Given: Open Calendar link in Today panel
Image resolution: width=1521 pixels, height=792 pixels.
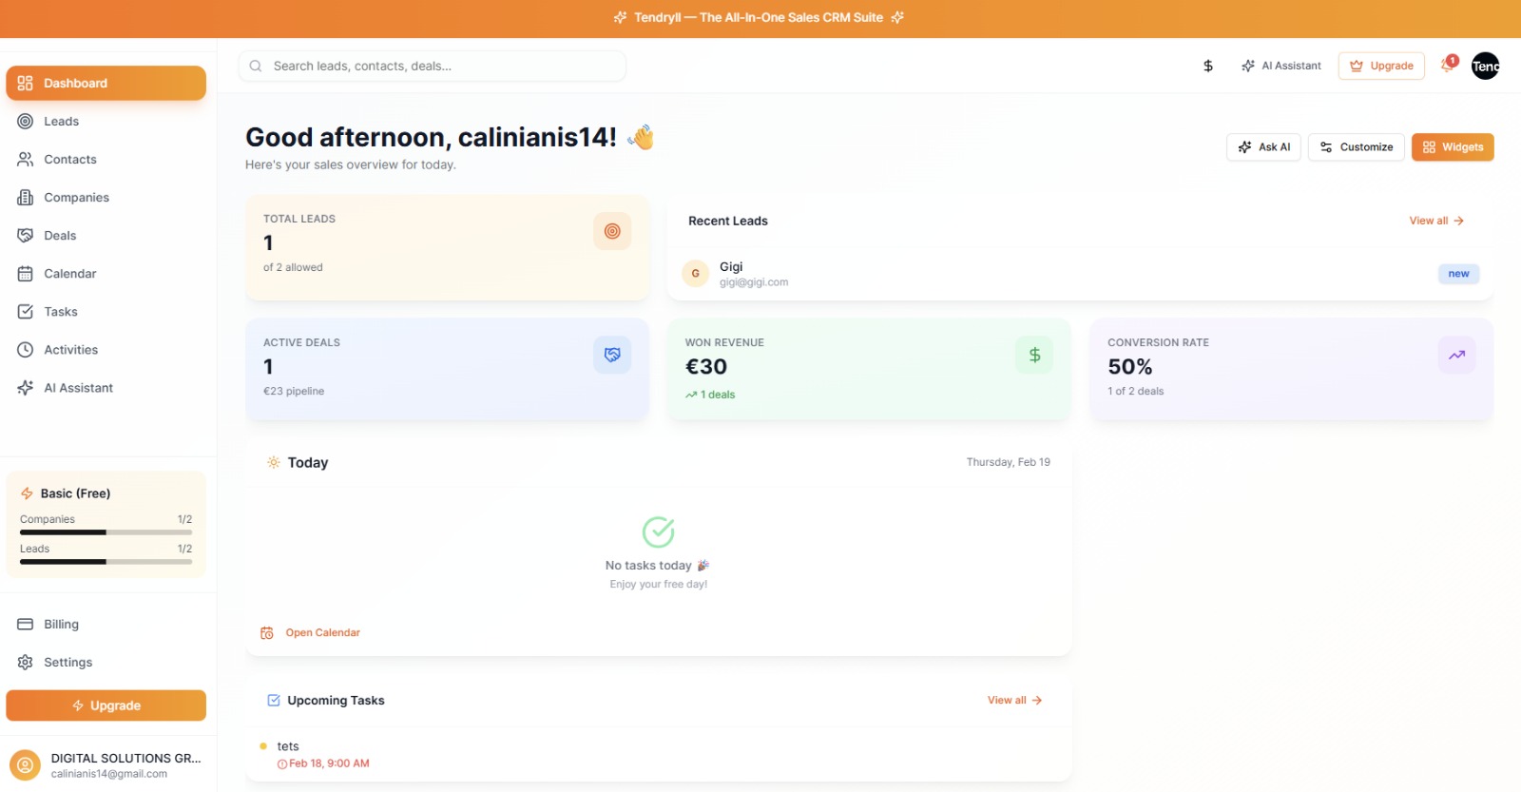Looking at the screenshot, I should tap(322, 633).
